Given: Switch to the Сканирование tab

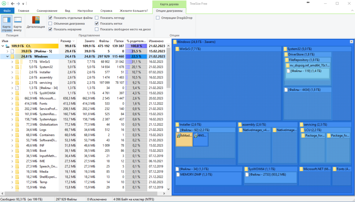Looking at the screenshot, I should [47, 11].
